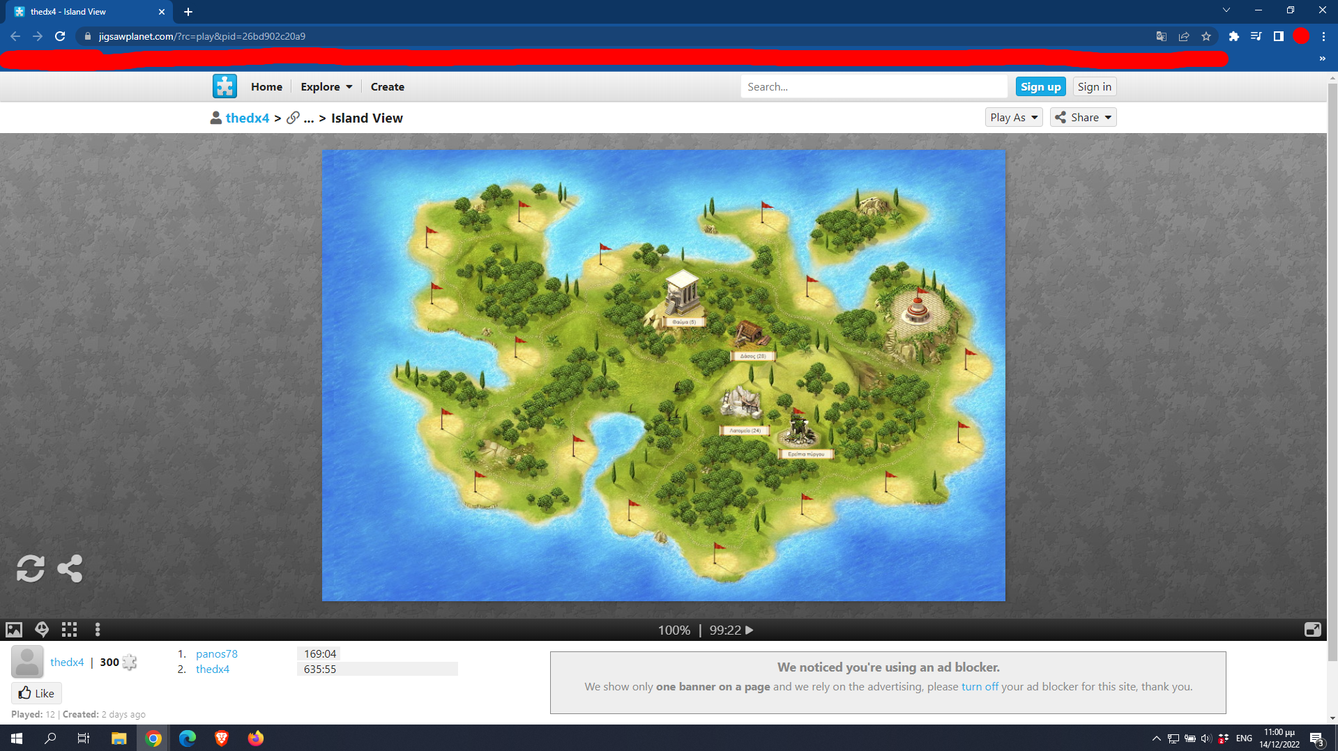This screenshot has width=1338, height=751.
Task: Open the tab search chevron
Action: tap(1226, 10)
